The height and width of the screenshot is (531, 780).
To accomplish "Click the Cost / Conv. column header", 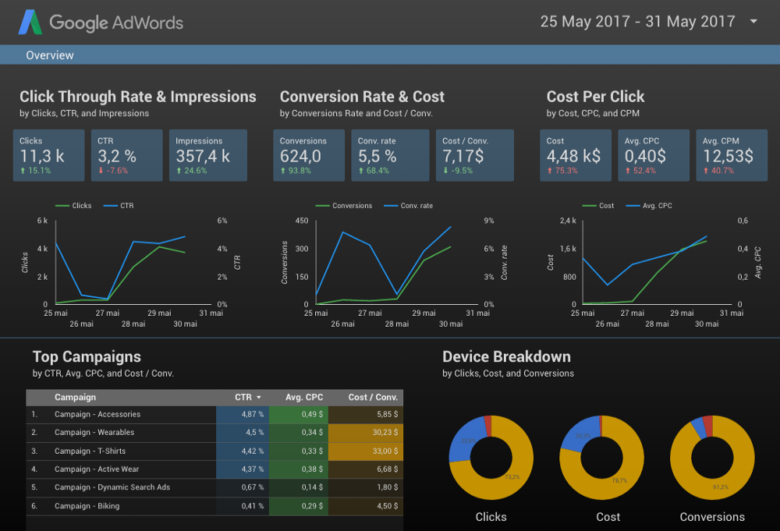I will [373, 397].
